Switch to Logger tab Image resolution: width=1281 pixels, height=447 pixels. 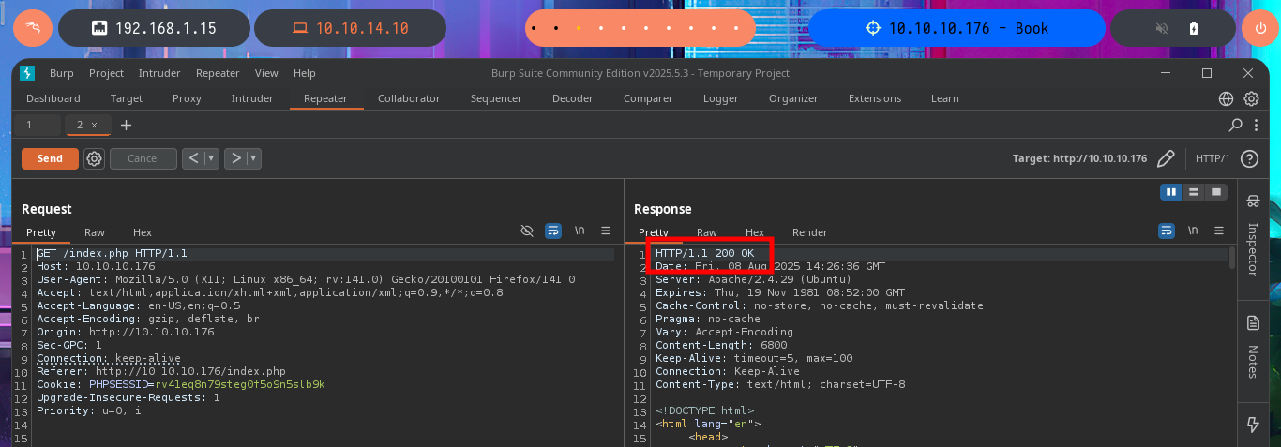[720, 98]
